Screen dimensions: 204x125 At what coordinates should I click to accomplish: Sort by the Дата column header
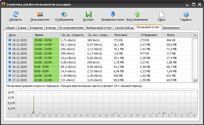(x=20, y=35)
